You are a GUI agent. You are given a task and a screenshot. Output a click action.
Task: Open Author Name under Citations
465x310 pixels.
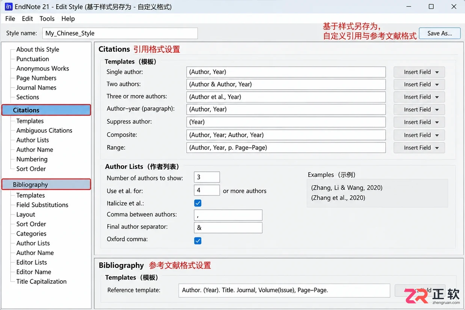click(x=35, y=150)
